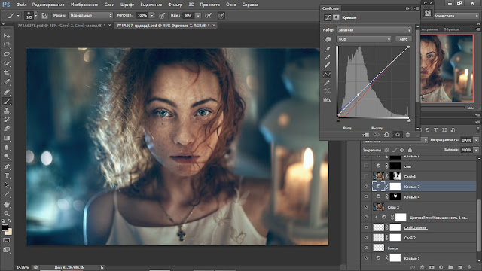Select the Lasso tool
The image size is (482, 271).
(7, 54)
